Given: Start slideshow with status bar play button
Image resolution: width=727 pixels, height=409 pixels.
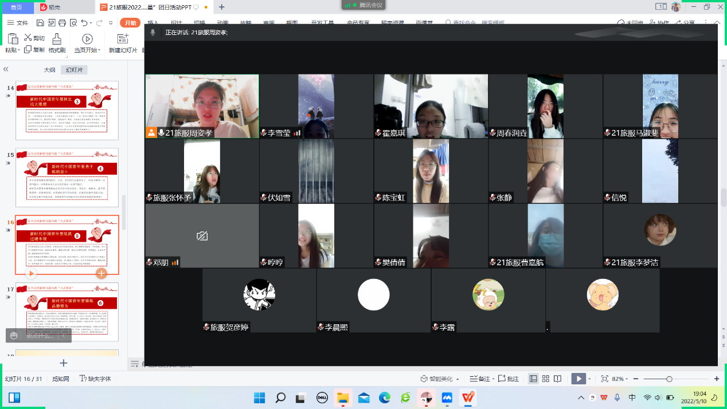Looking at the screenshot, I should click(577, 379).
